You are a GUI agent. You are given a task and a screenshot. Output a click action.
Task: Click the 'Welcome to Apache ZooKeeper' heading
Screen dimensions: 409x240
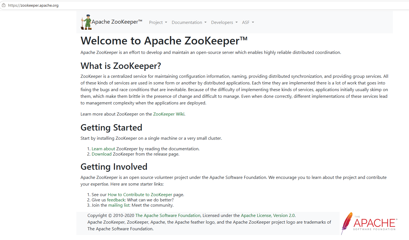click(164, 41)
